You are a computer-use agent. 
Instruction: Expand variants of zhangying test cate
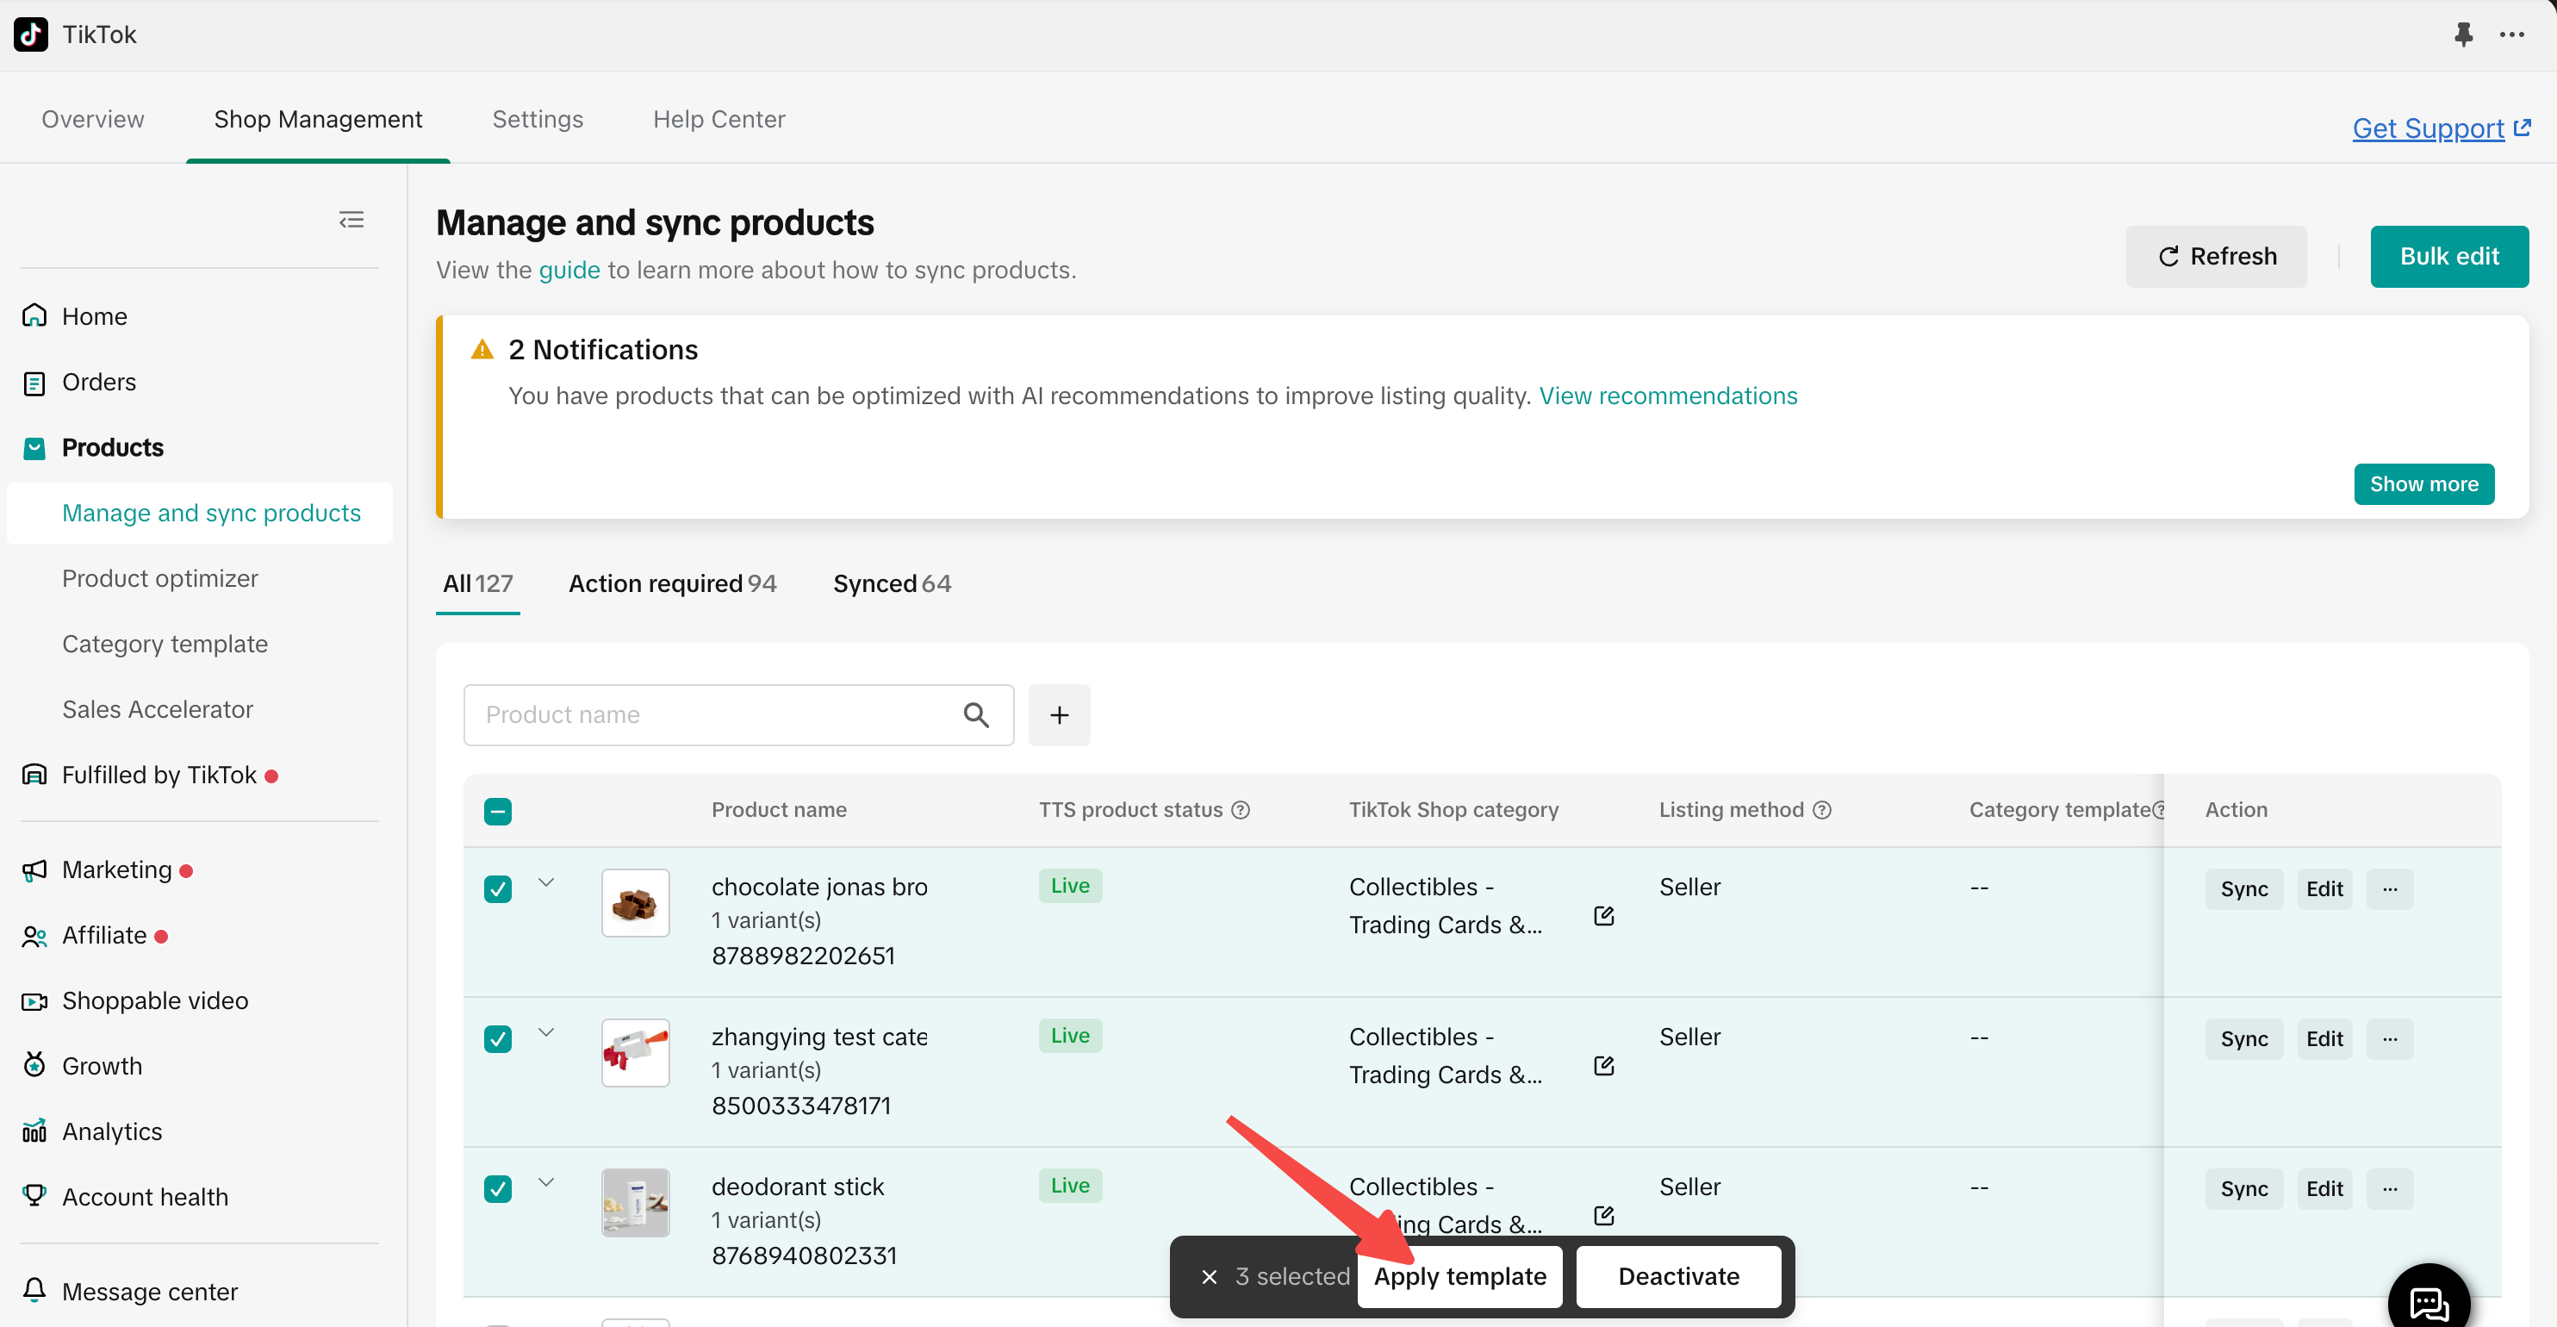pos(546,1031)
